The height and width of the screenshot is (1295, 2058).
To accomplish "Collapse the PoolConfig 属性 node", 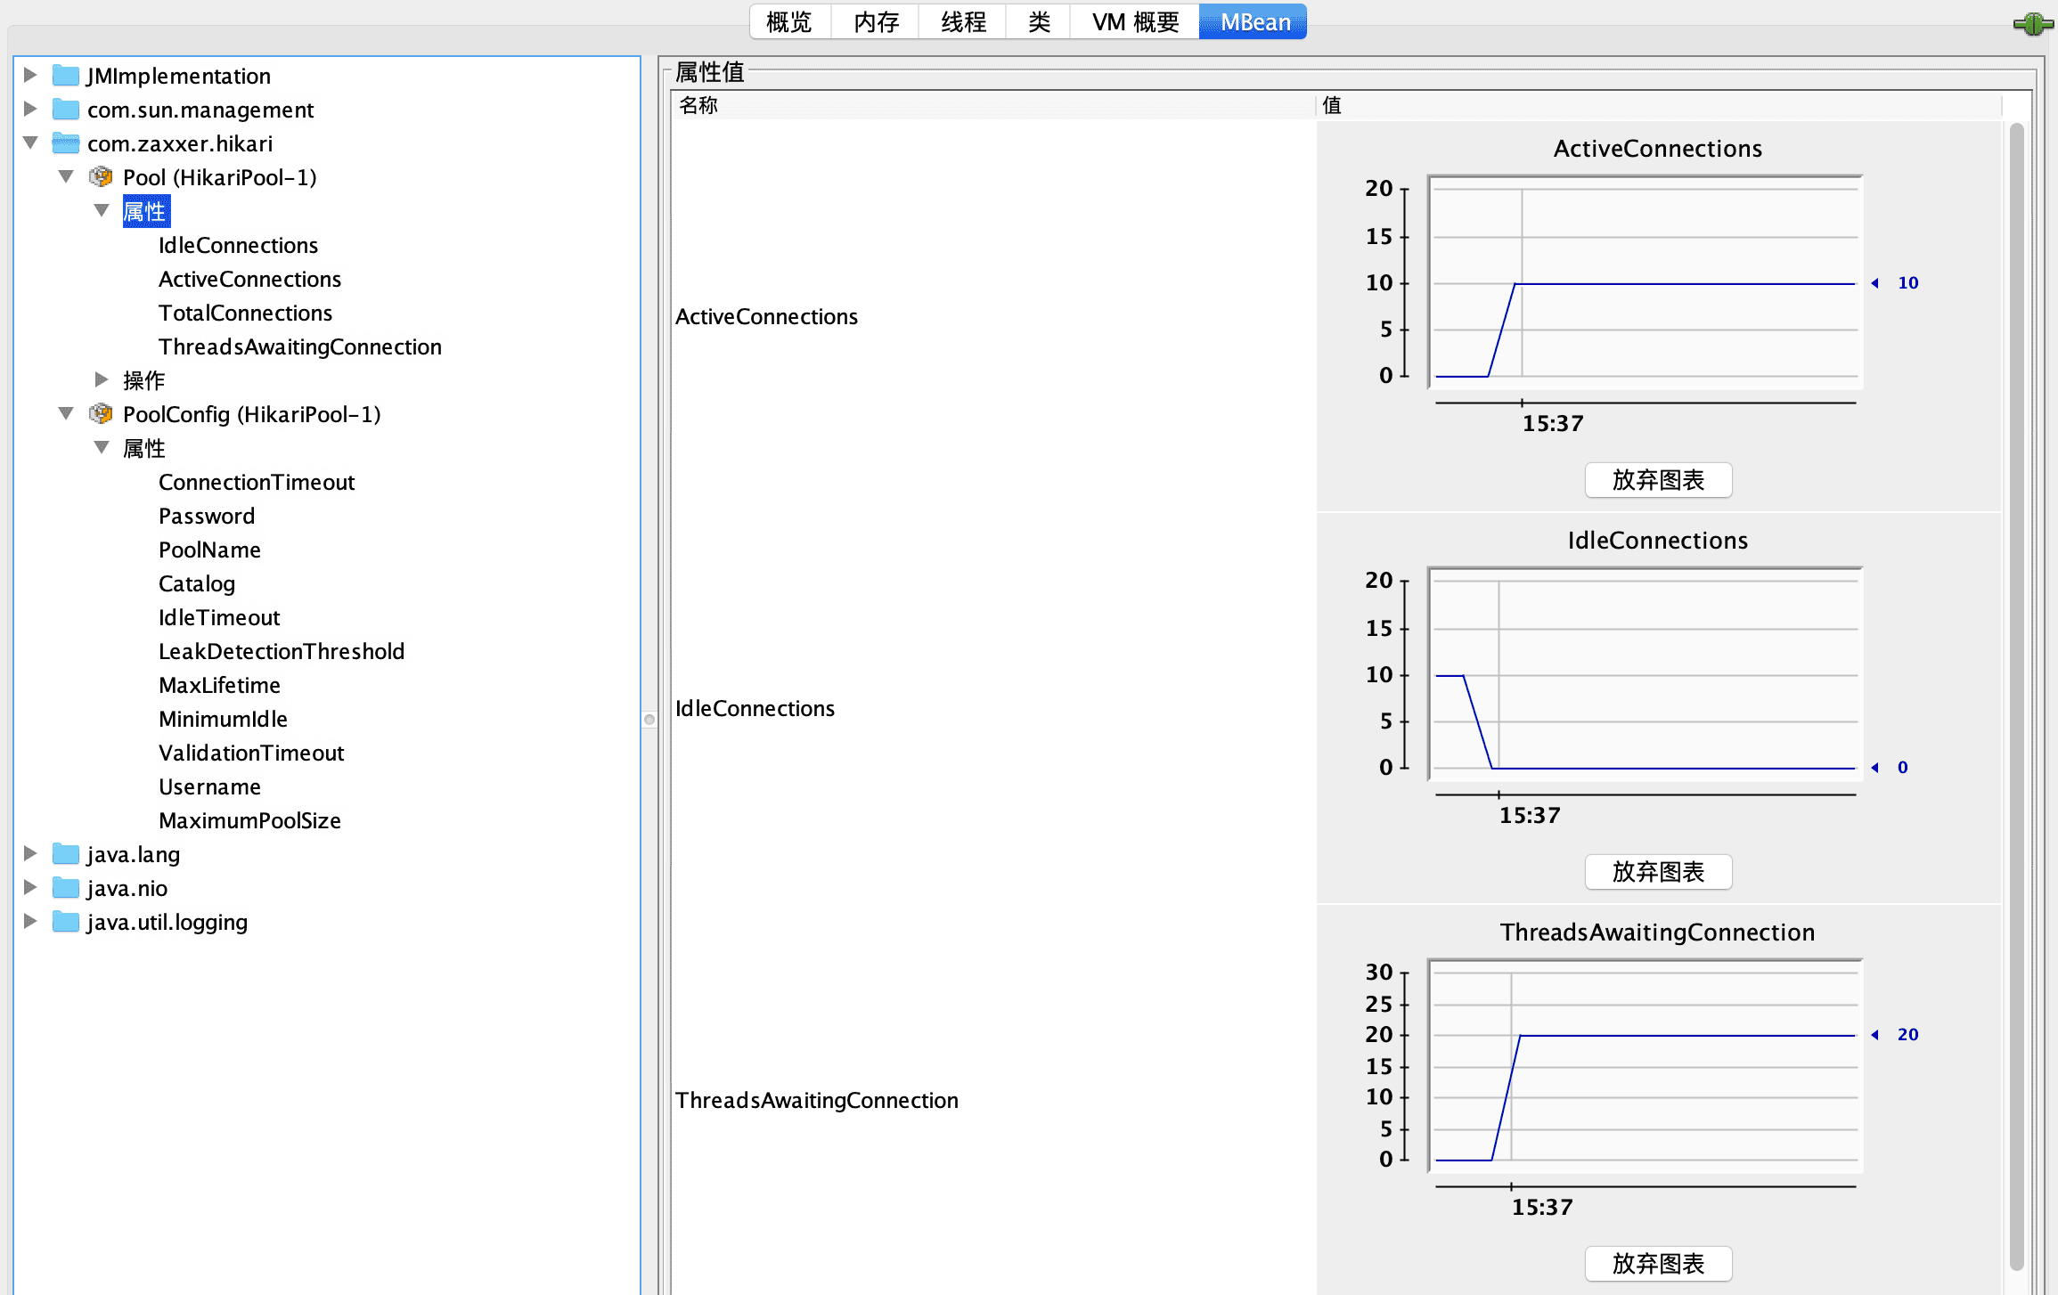I will pyautogui.click(x=102, y=448).
